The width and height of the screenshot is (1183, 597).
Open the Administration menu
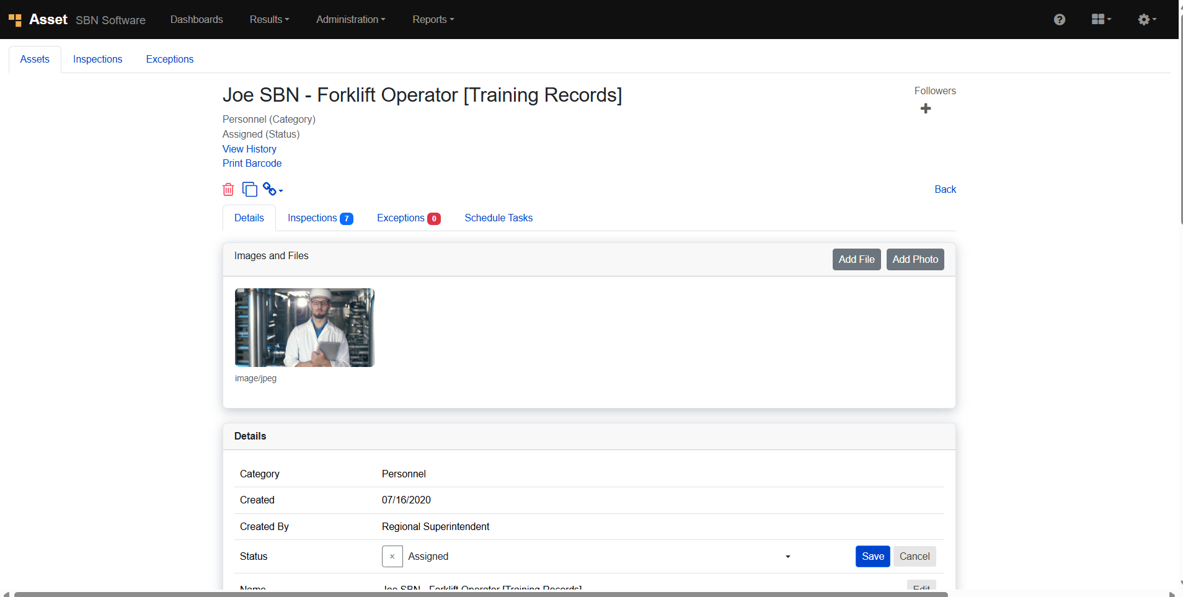pyautogui.click(x=351, y=19)
